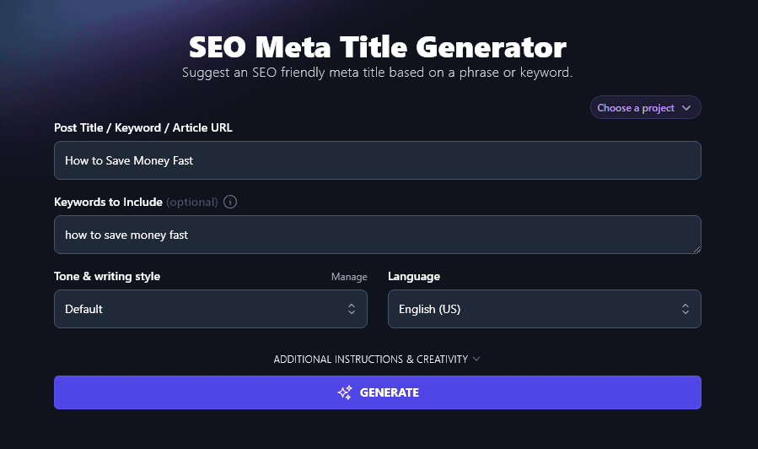758x449 pixels.
Task: Click the up-down arrows in the Tone selector
Action: click(352, 309)
